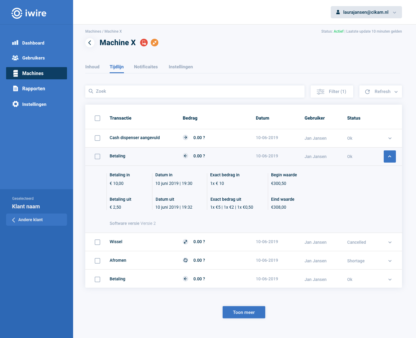Sort by the Datum column header
The width and height of the screenshot is (416, 338).
(263, 118)
